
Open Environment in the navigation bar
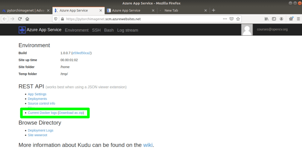pos(77,30)
